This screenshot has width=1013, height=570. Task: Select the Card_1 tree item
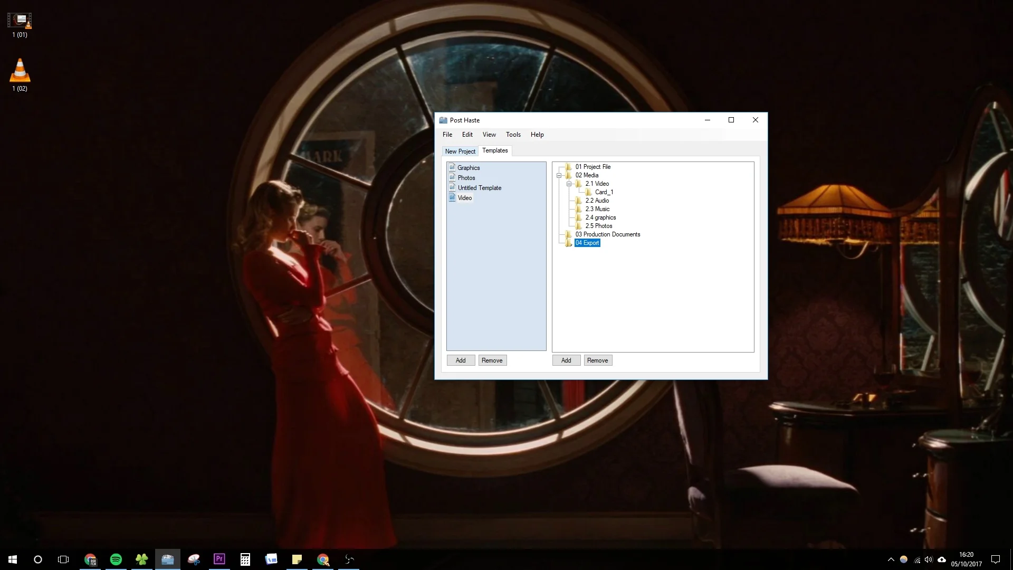point(604,192)
